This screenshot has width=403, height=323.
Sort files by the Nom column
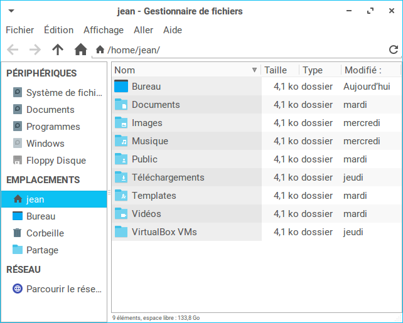pos(182,70)
